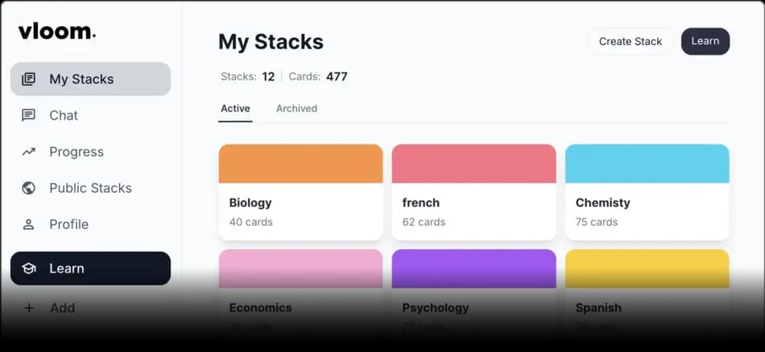Click the Profile person icon
The height and width of the screenshot is (352, 765).
click(29, 224)
